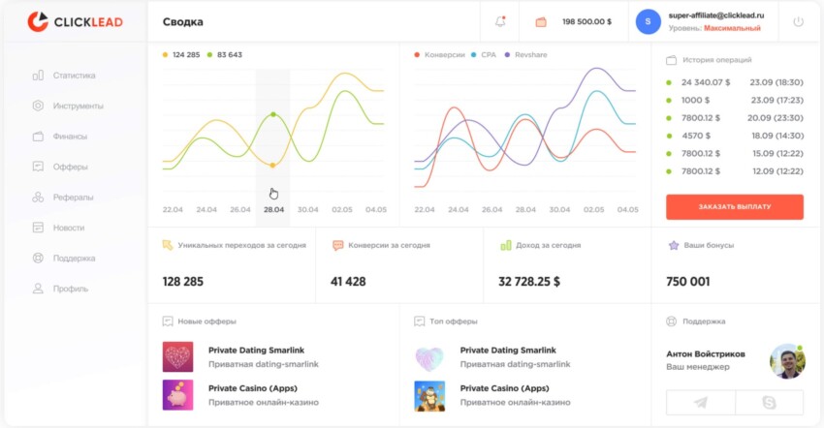Open Private Casino (Apps) in Топ офферы
The width and height of the screenshot is (824, 428).
(x=504, y=388)
